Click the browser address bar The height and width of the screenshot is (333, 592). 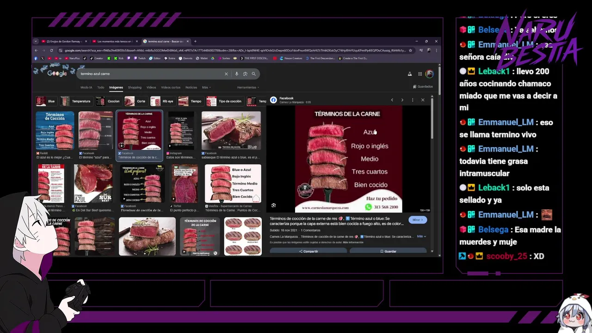point(235,50)
